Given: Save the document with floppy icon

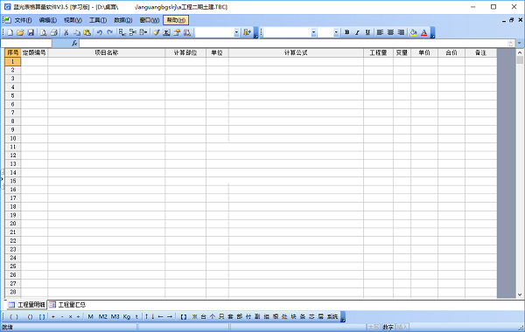Looking at the screenshot, I should (x=31, y=32).
